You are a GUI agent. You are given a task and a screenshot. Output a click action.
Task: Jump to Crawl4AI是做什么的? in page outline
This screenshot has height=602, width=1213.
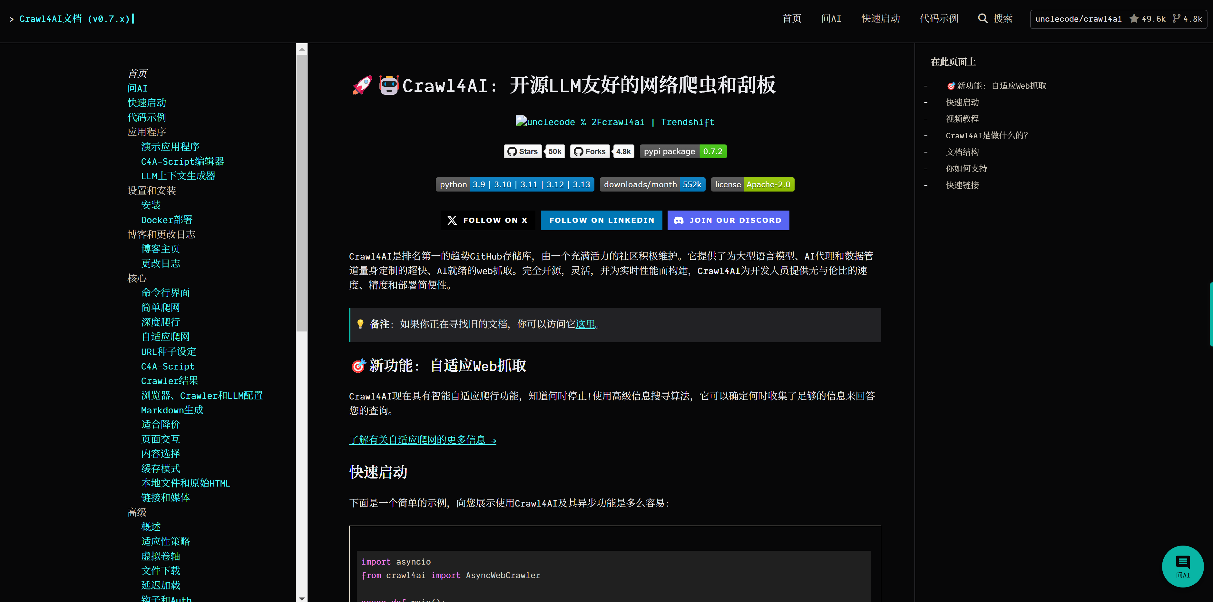coord(986,135)
